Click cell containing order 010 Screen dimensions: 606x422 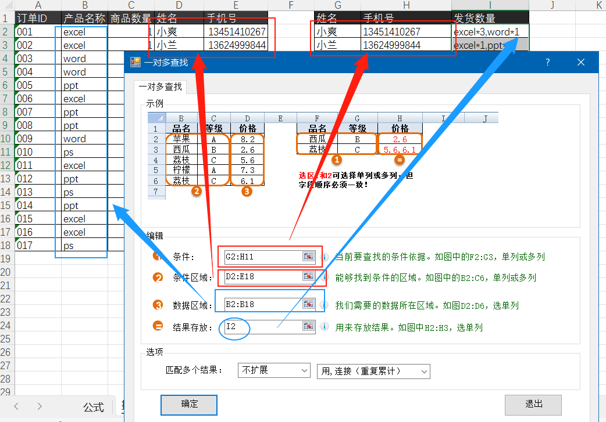(38, 152)
